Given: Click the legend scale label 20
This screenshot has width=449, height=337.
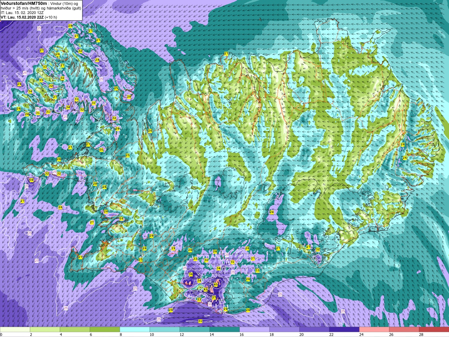Looking at the screenshot, I should click(301, 335).
